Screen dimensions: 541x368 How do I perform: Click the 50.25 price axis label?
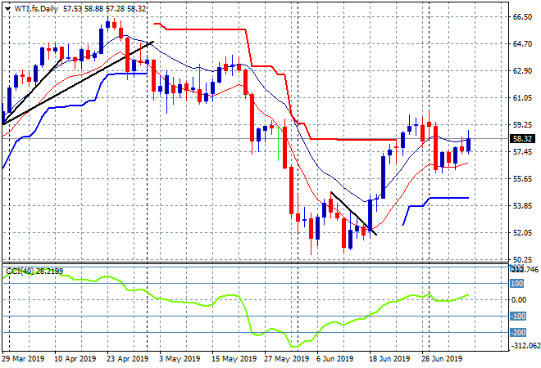pyautogui.click(x=522, y=259)
